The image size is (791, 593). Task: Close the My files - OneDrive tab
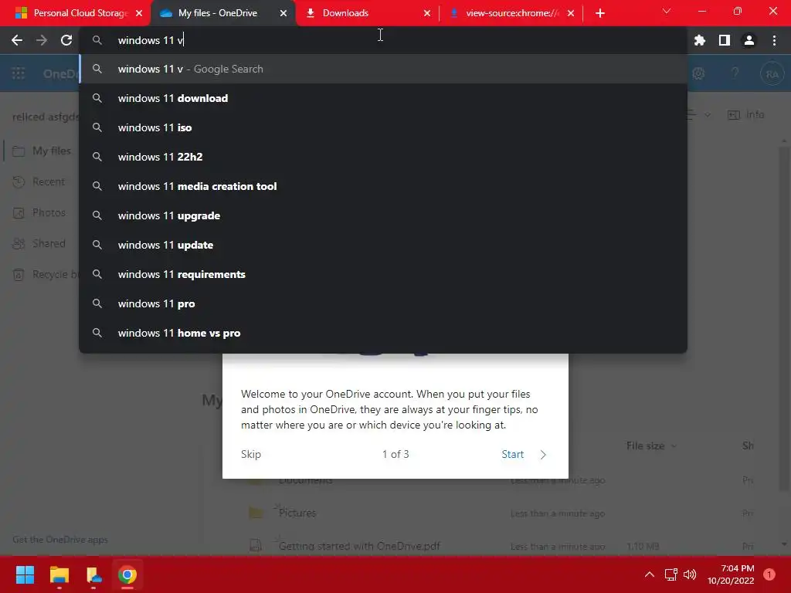pos(283,13)
